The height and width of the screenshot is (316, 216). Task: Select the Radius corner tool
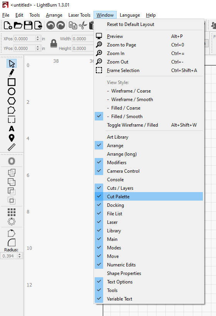pos(12,242)
